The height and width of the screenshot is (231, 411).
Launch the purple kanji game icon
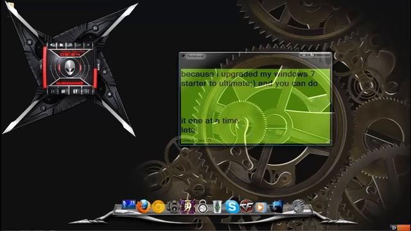188,207
